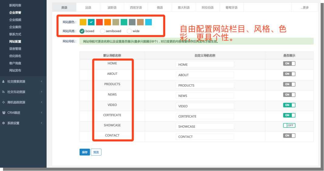Click the crosshair icon beside 商机追踪资源
Image resolution: width=324 pixels, height=171 pixels.
point(3,102)
